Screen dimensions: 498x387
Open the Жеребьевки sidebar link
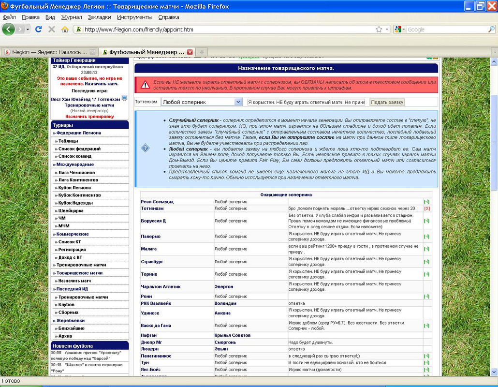pyautogui.click(x=71, y=321)
